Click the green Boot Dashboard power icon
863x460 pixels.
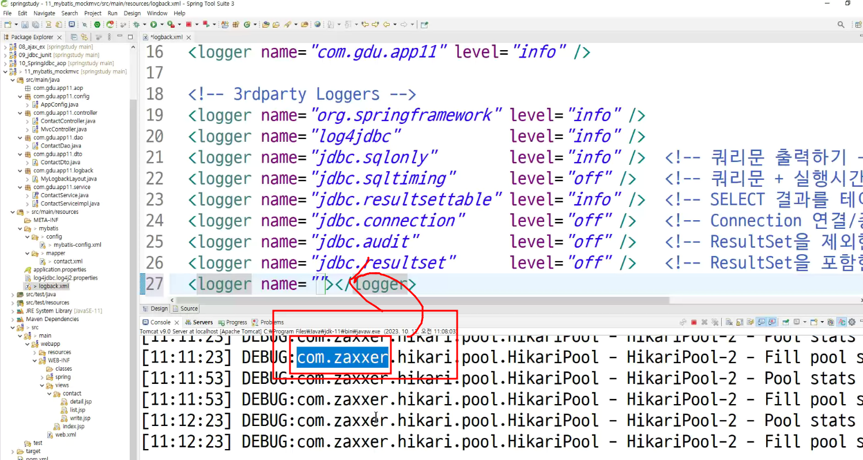pyautogui.click(x=97, y=25)
